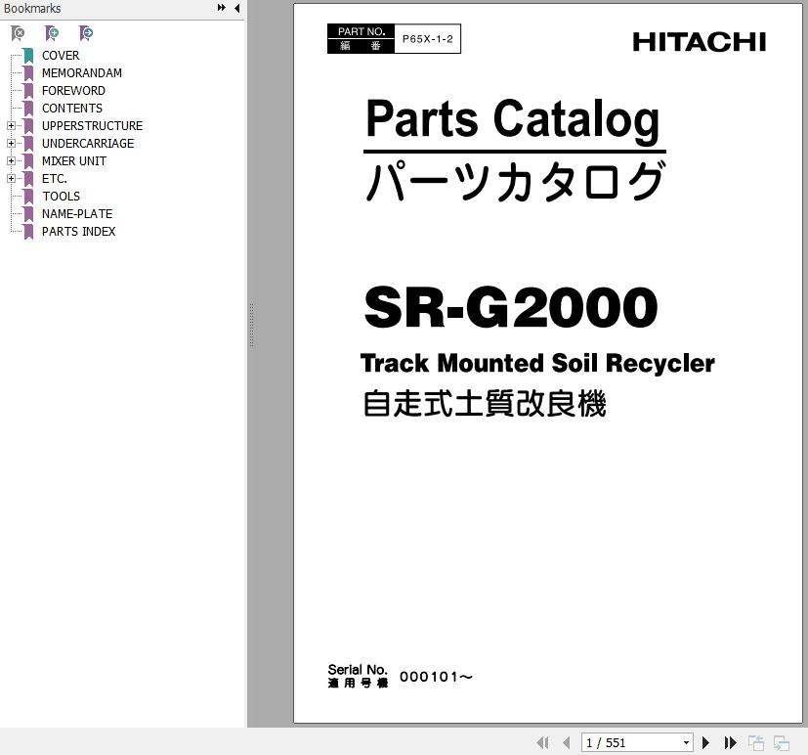
Task: Click the COVER bookmark ribbon icon
Action: (28, 56)
